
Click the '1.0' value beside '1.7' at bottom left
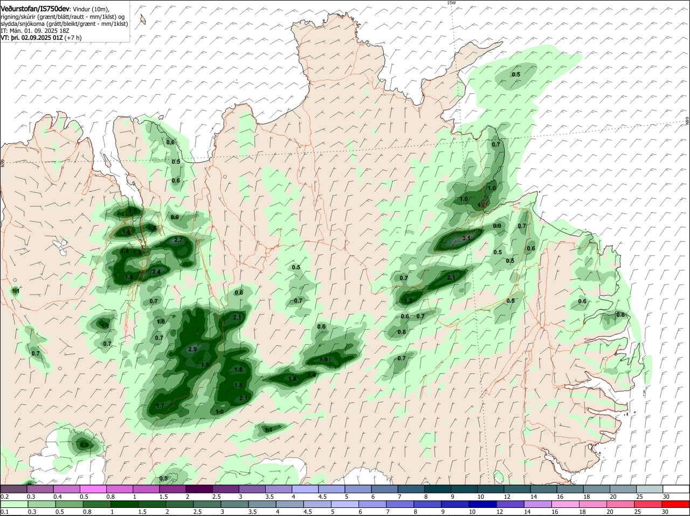(219, 412)
